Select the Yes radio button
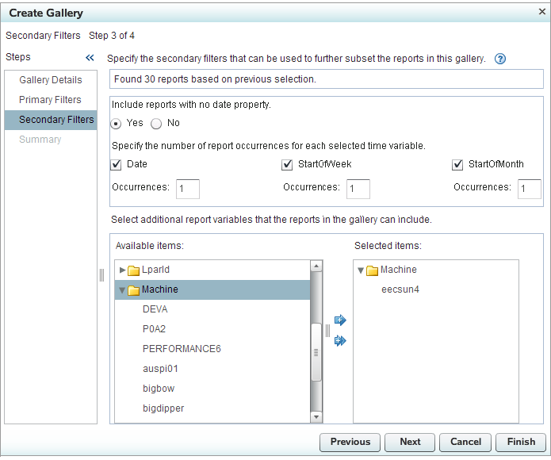The width and height of the screenshot is (551, 460). click(116, 124)
